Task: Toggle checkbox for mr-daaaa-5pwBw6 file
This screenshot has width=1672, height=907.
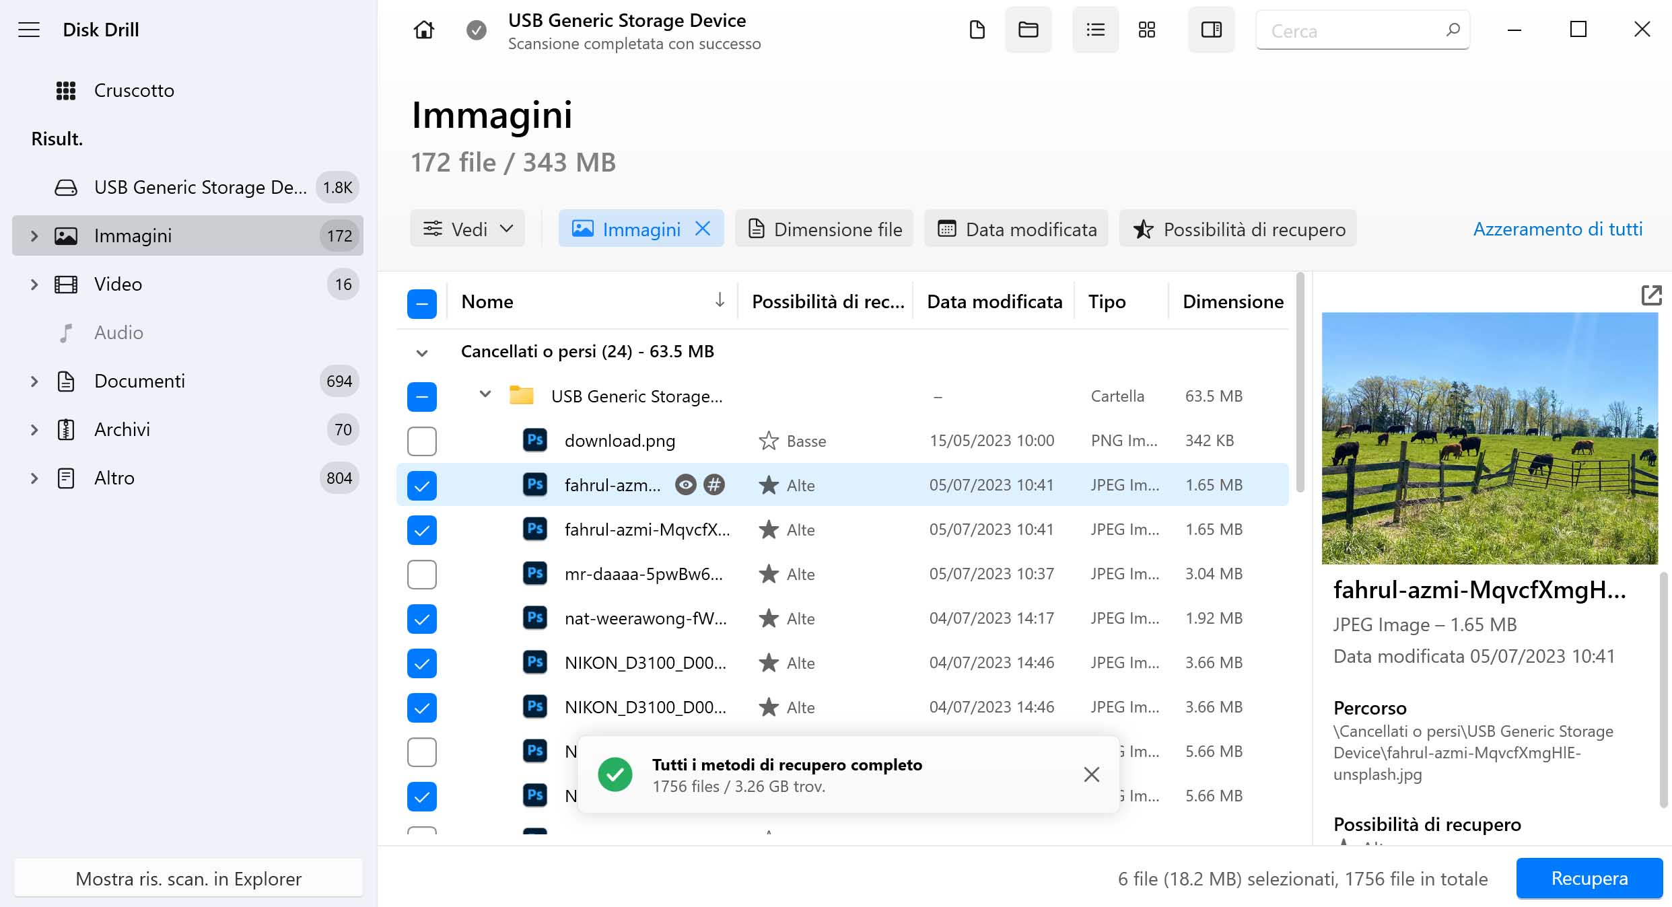Action: [x=421, y=573]
